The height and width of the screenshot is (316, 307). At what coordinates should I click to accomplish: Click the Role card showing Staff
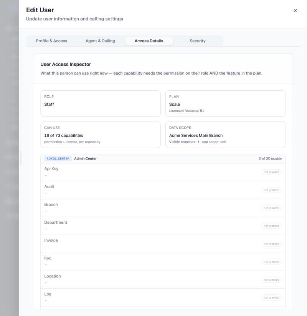pyautogui.click(x=101, y=103)
